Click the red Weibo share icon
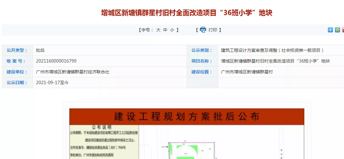The width and height of the screenshot is (344, 159). pyautogui.click(x=343, y=30)
